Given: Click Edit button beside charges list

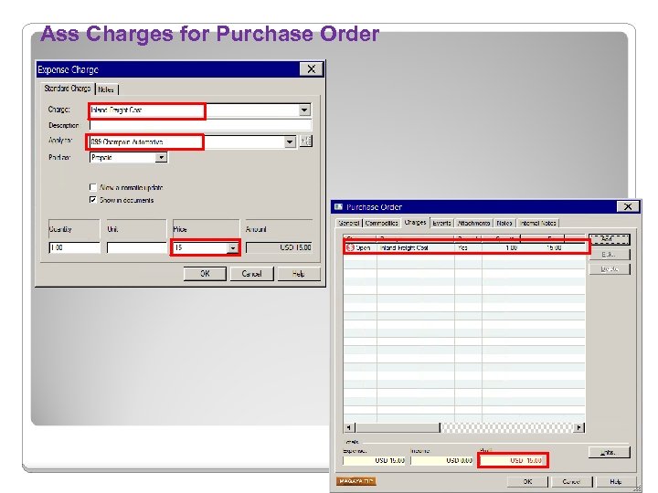Looking at the screenshot, I should 610,255.
